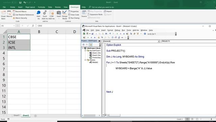Open Macro Security settings
The image size is (216, 122).
click(20, 18)
